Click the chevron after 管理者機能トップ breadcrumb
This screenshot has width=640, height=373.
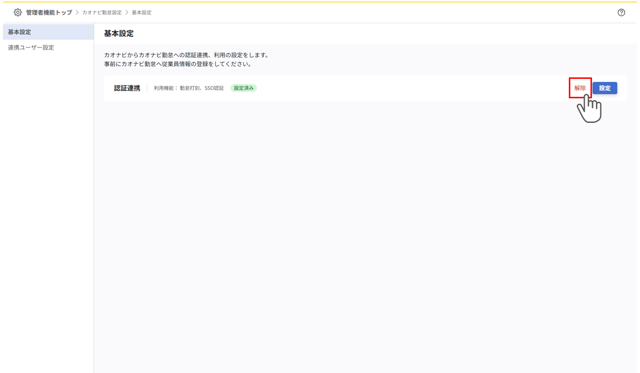coord(77,12)
